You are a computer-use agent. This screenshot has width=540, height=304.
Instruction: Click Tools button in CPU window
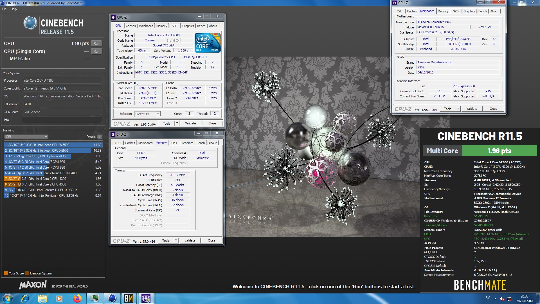click(x=166, y=123)
